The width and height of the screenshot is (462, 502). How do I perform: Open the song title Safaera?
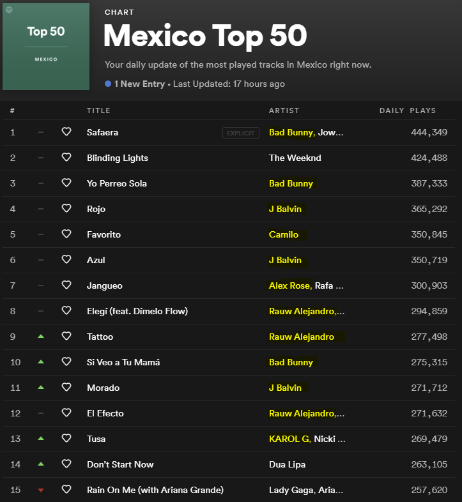[102, 132]
